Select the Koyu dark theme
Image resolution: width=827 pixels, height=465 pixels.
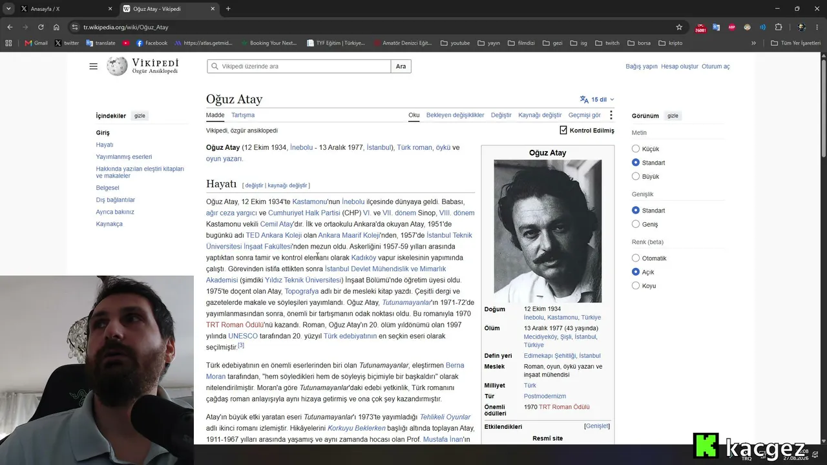pos(636,285)
